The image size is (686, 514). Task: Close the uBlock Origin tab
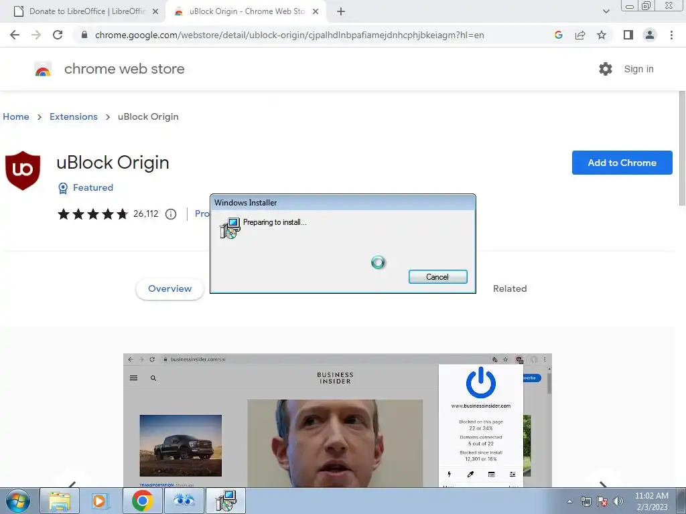click(x=316, y=12)
